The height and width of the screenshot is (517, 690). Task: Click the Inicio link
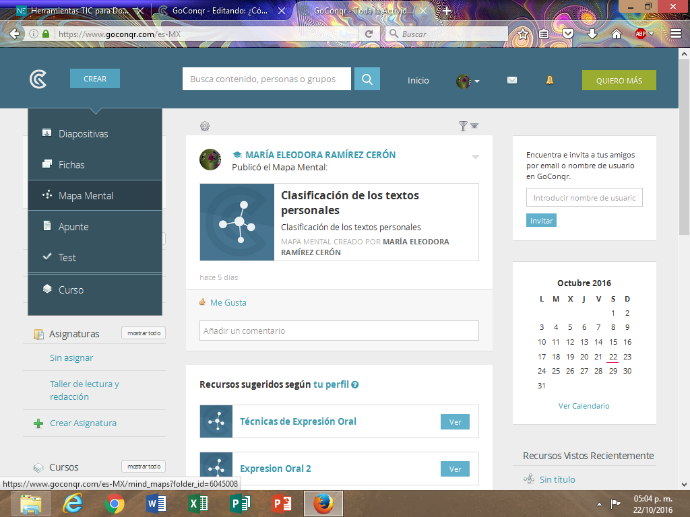[418, 81]
